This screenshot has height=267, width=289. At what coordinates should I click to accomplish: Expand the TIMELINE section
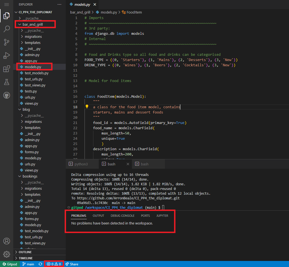[24, 258]
